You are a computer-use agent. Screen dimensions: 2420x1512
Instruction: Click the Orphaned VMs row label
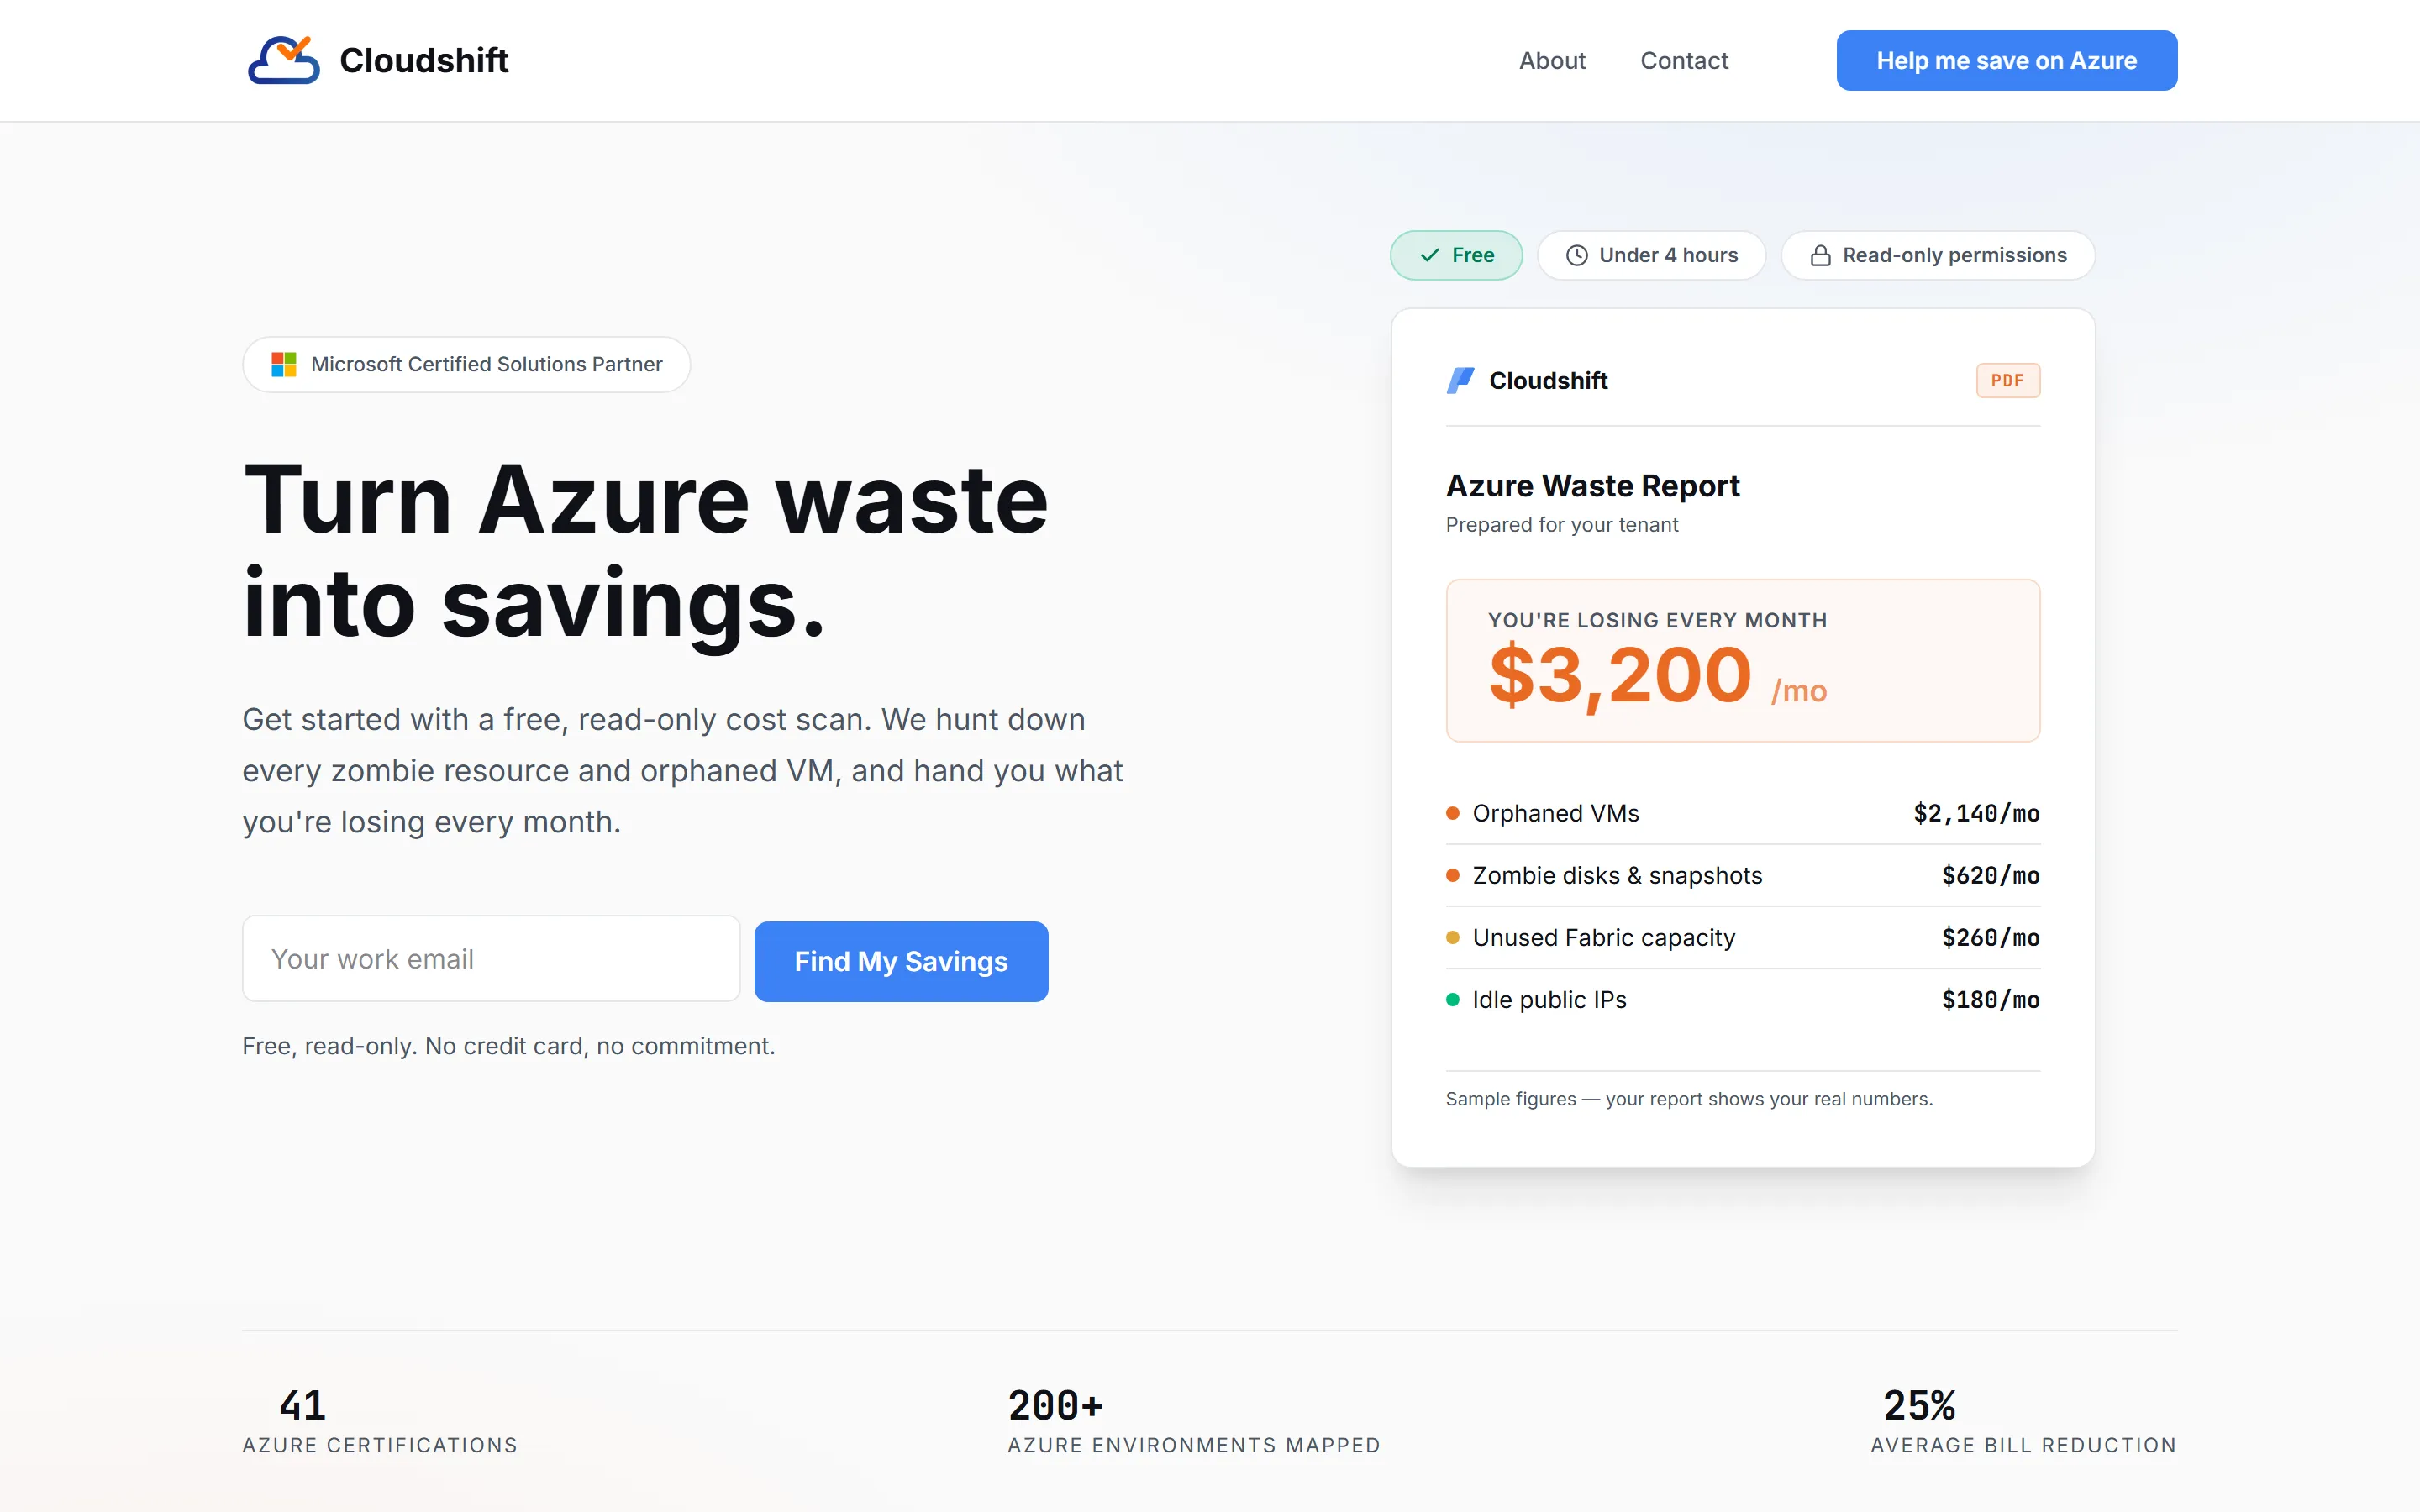[x=1555, y=813]
